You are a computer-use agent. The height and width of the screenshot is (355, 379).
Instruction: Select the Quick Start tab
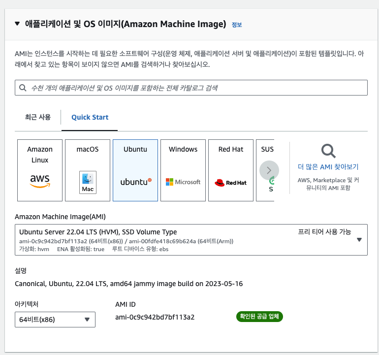click(90, 117)
